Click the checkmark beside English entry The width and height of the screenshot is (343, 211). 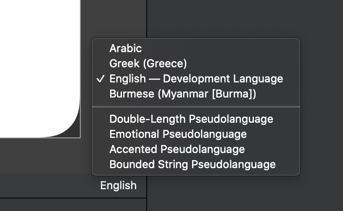[100, 79]
